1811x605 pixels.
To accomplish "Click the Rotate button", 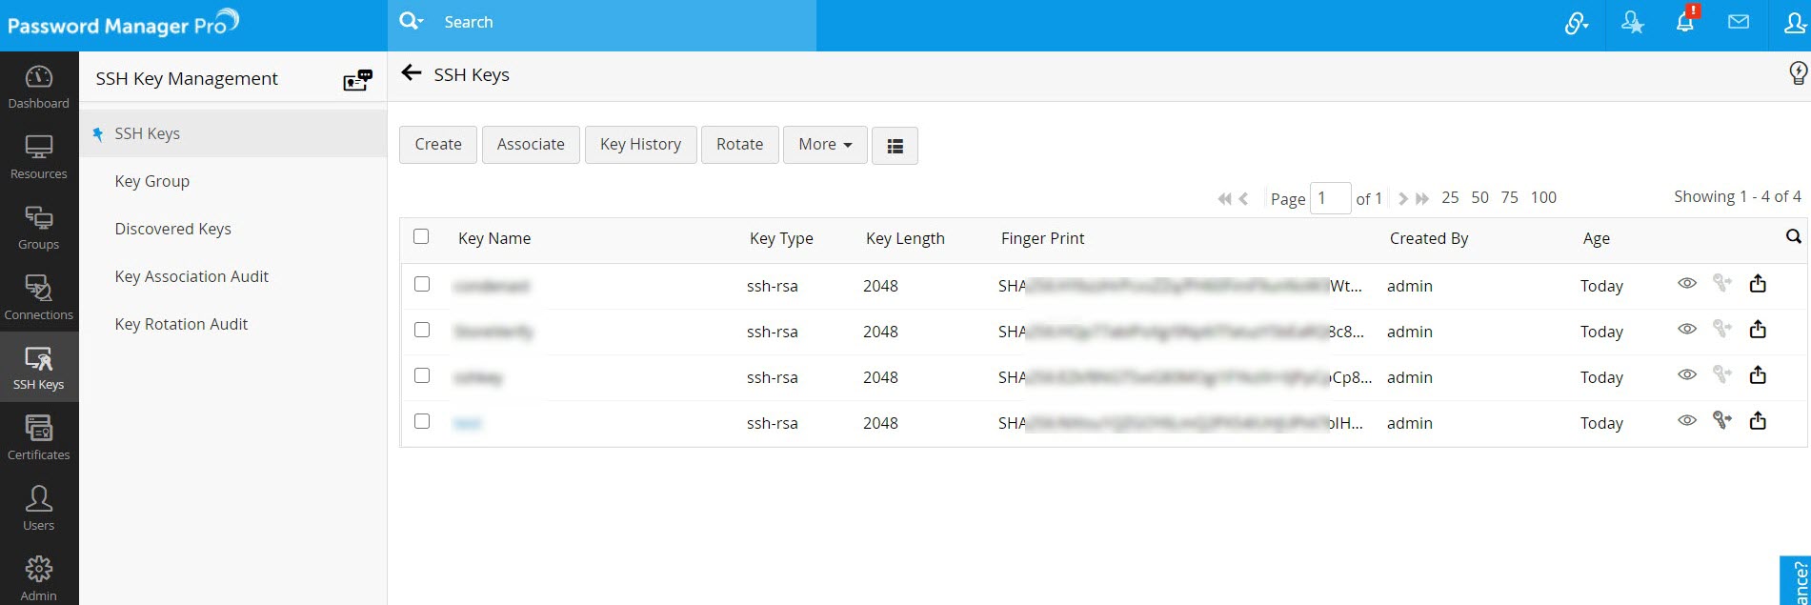I will pos(740,145).
